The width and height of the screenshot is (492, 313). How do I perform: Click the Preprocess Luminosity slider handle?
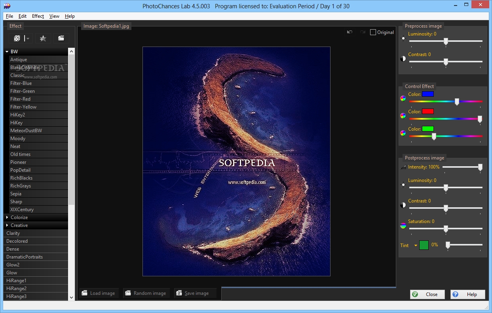click(x=446, y=41)
